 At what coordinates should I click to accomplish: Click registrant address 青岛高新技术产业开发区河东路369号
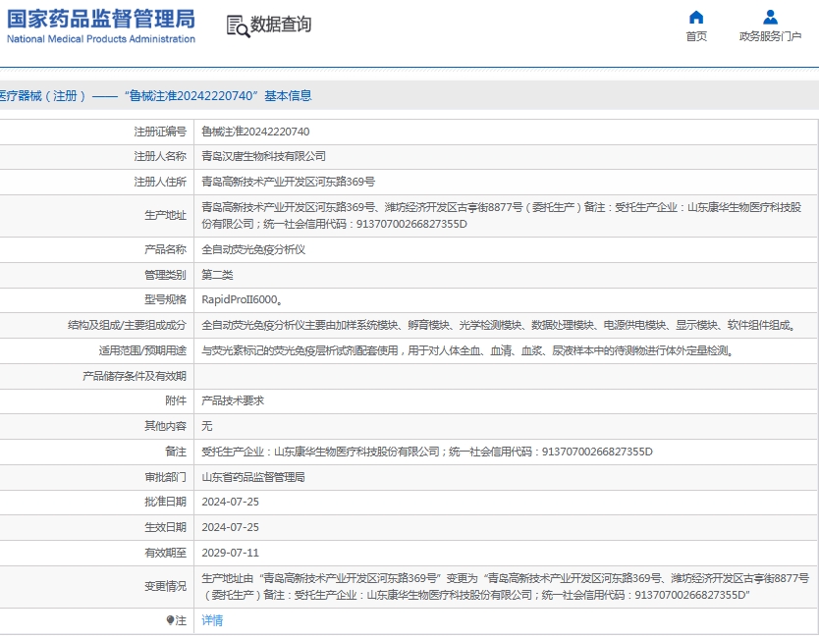click(289, 182)
